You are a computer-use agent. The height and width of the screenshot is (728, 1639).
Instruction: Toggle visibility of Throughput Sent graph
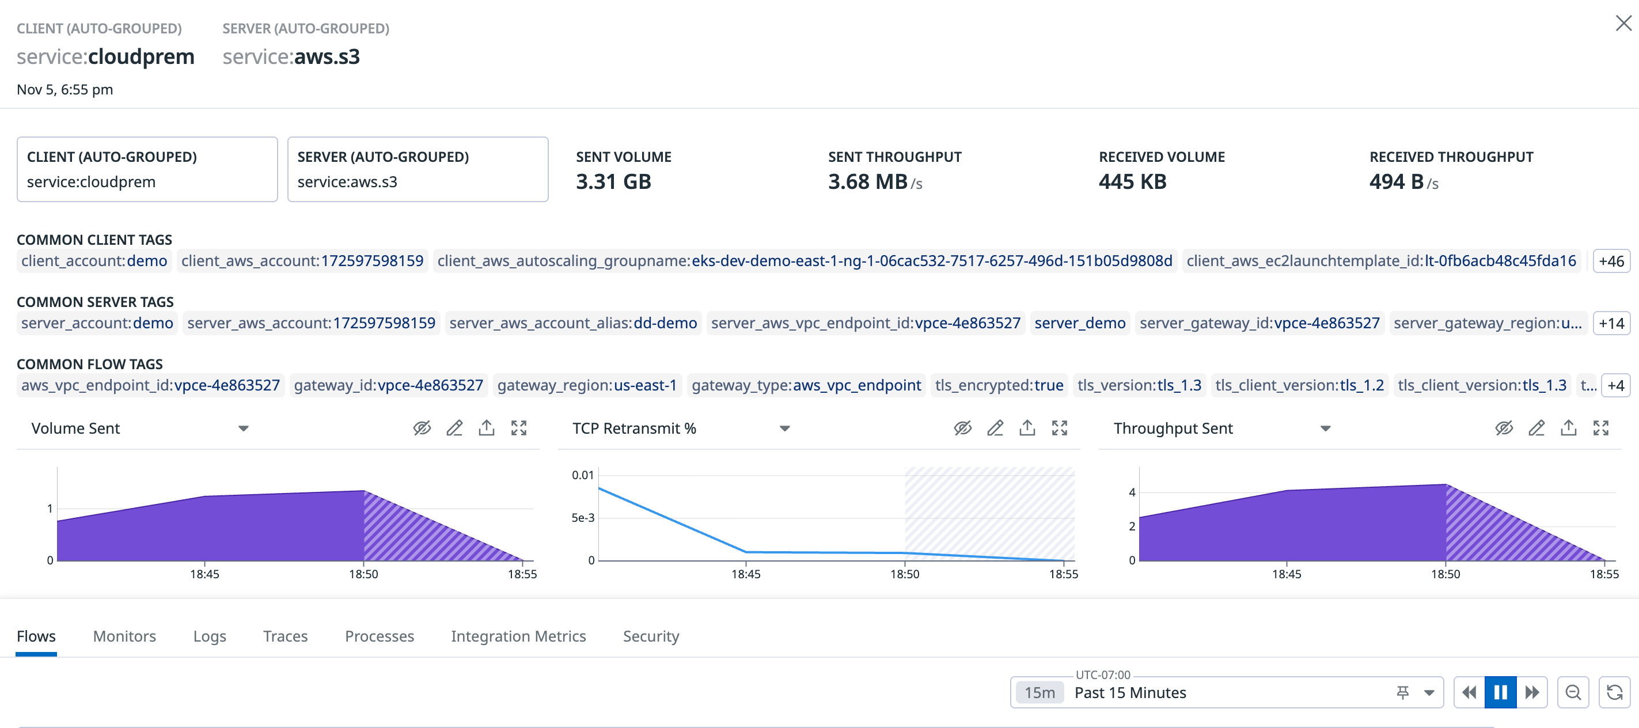(1504, 429)
